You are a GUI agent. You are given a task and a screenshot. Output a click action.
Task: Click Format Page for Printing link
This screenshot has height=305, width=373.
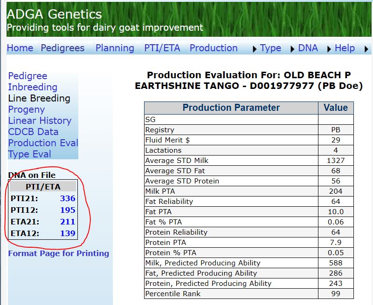pos(59,253)
